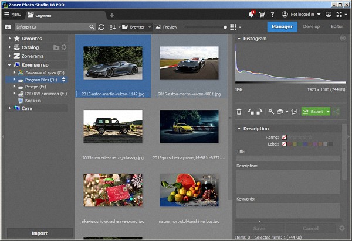Select the Christmas tree toys thumbnail
The width and height of the screenshot is (352, 241).
pos(113,190)
